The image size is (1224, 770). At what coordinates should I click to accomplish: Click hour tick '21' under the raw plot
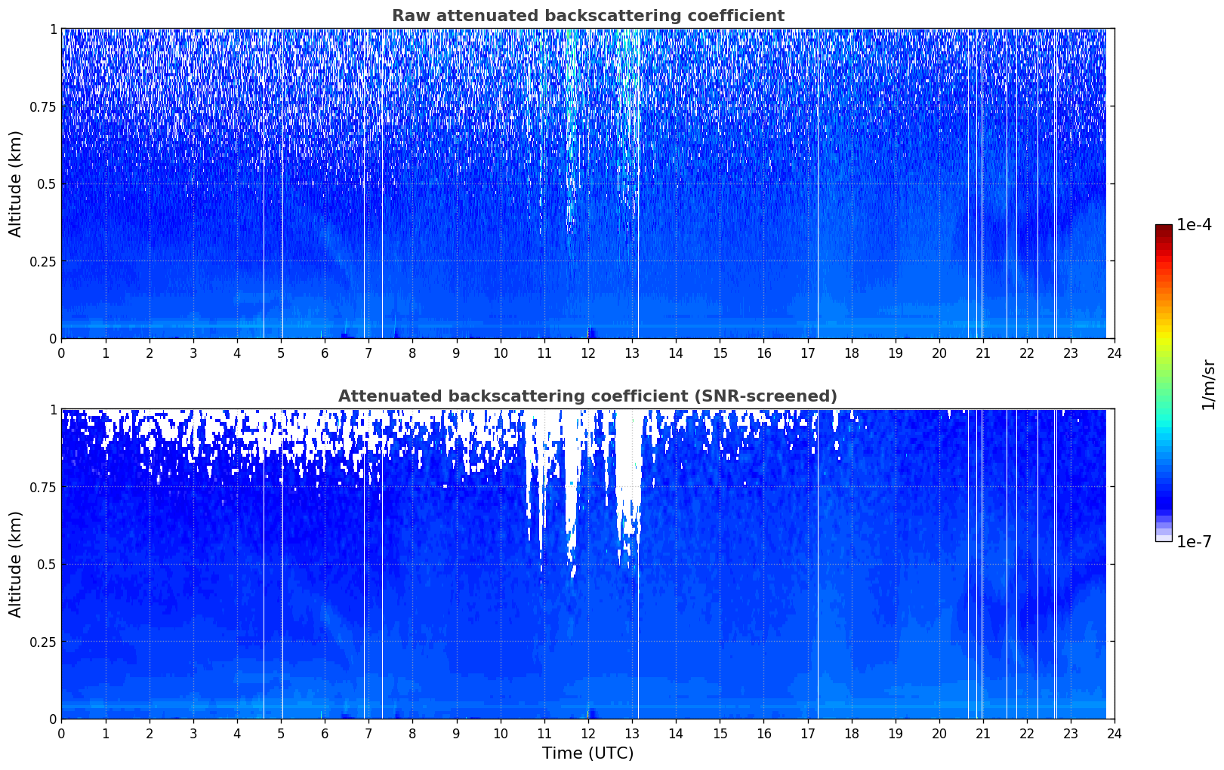[983, 353]
